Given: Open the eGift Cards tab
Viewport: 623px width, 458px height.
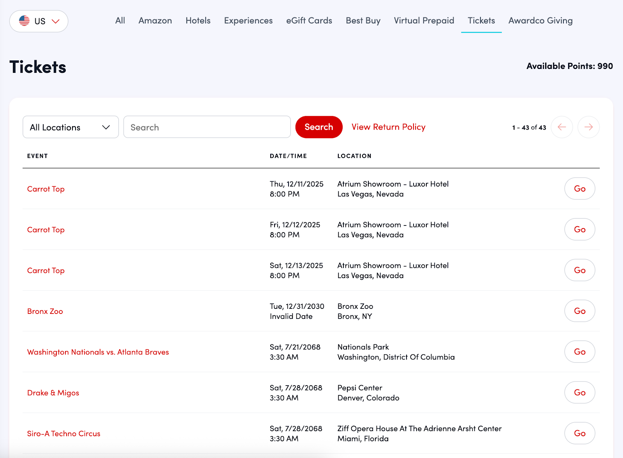Looking at the screenshot, I should (x=309, y=21).
